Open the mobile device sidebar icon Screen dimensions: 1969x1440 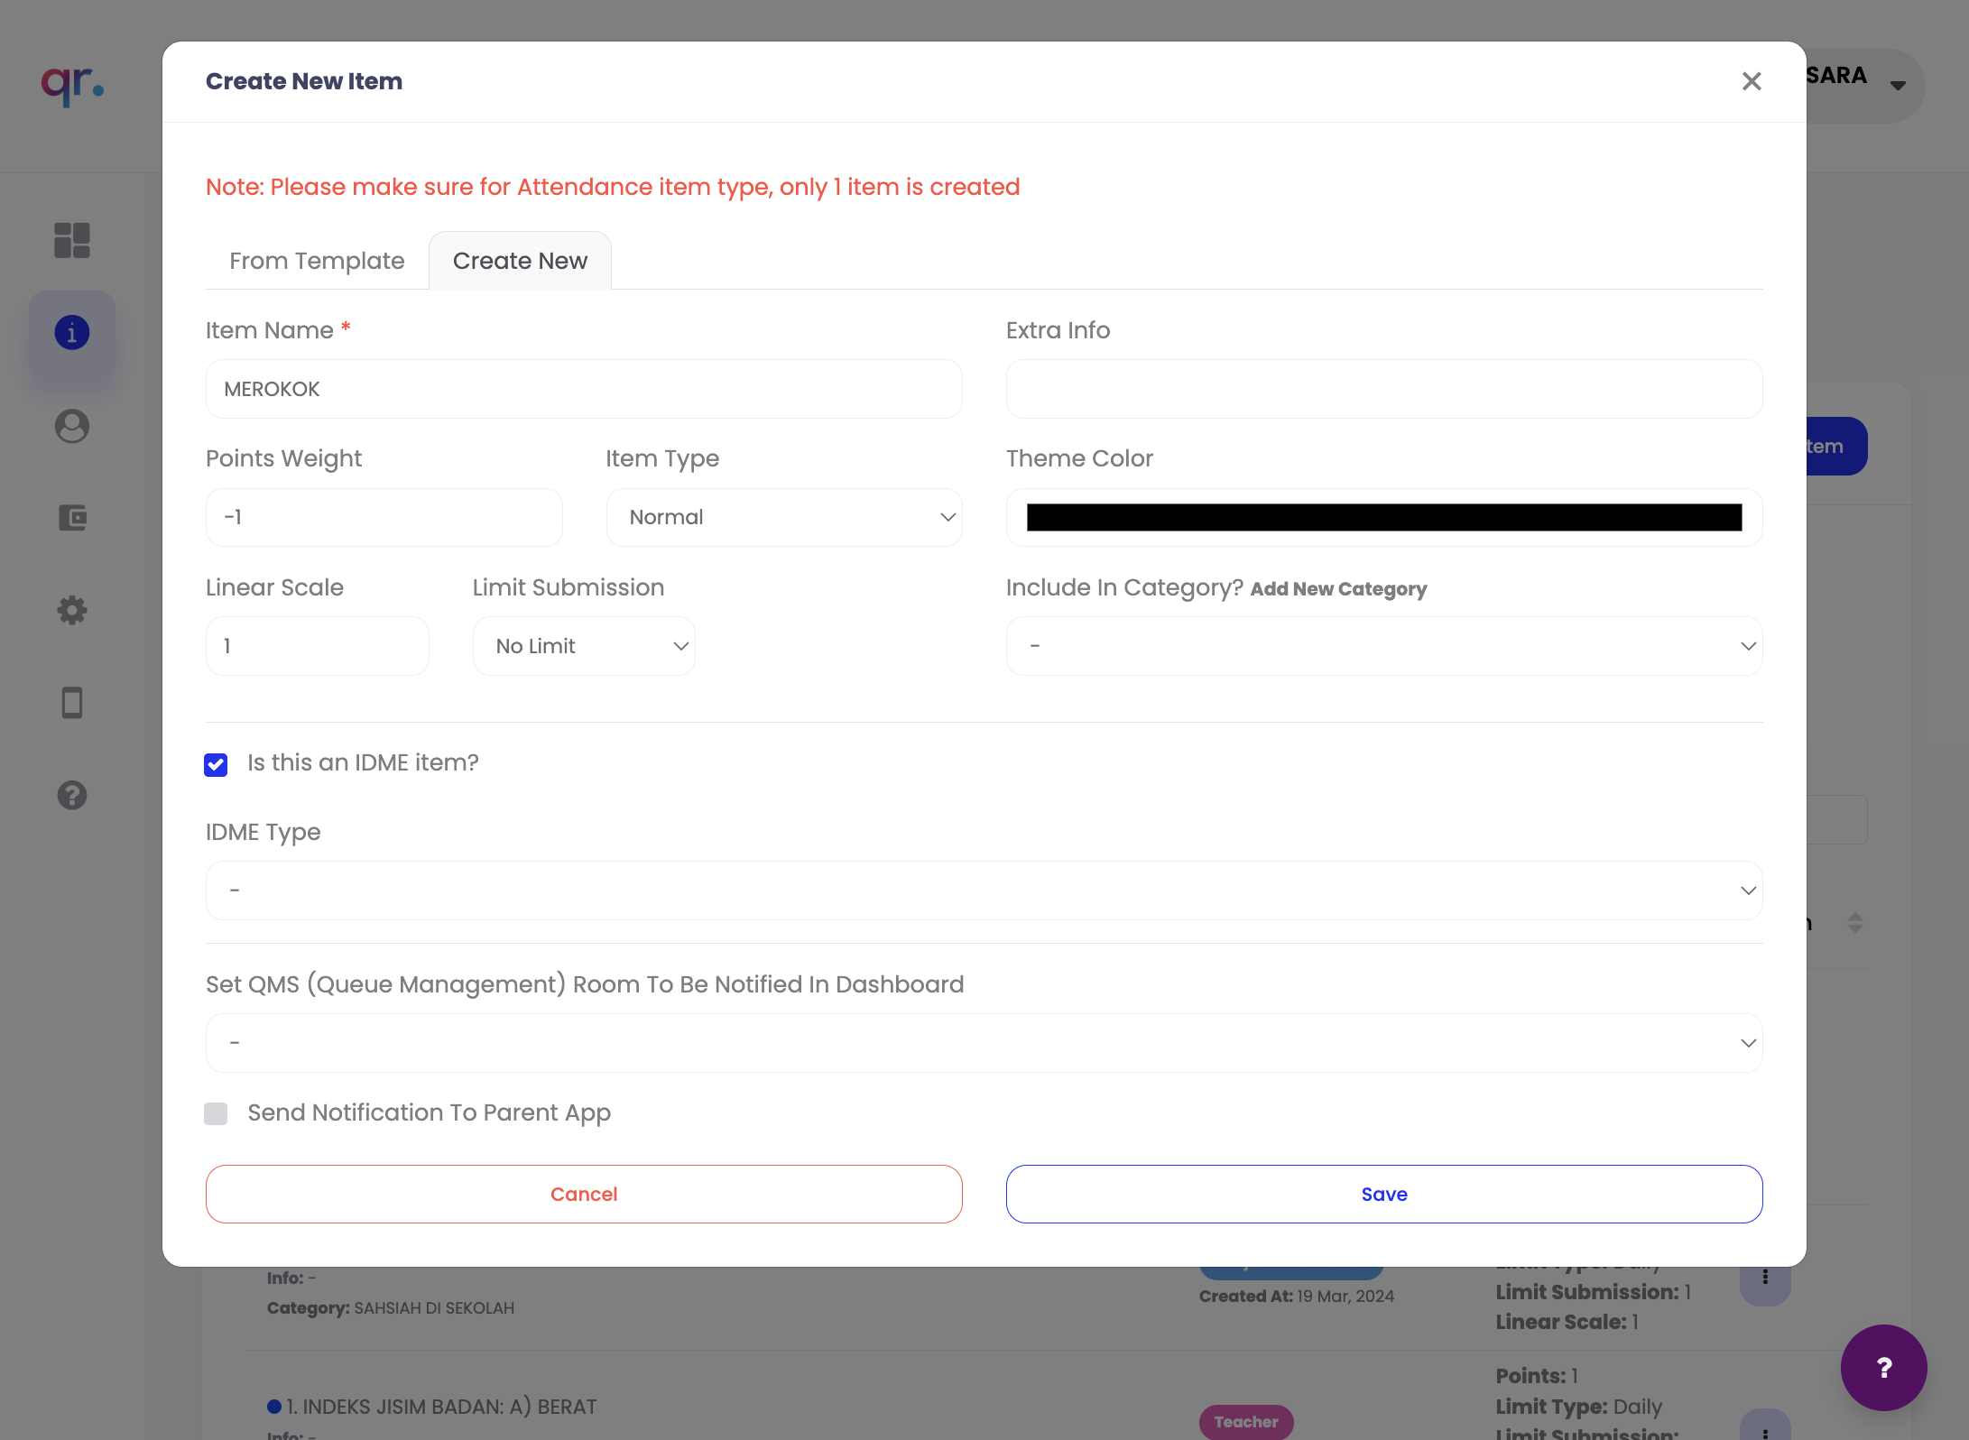(x=72, y=703)
